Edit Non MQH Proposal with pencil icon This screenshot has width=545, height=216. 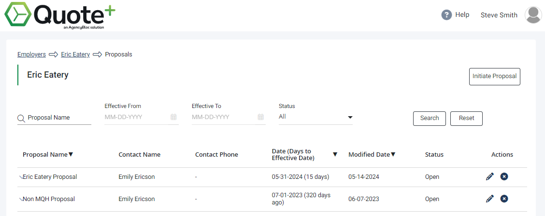(x=490, y=199)
